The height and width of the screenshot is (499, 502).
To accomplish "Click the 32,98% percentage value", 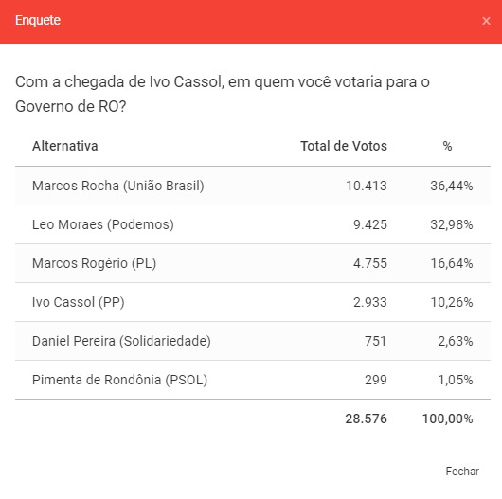I will pos(452,224).
